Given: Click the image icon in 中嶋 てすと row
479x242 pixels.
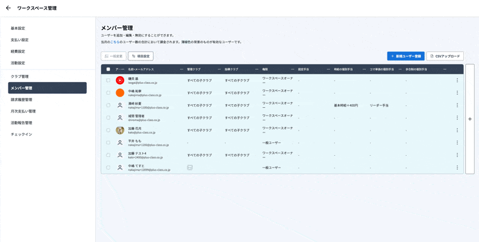Looking at the screenshot, I should 190,168.
